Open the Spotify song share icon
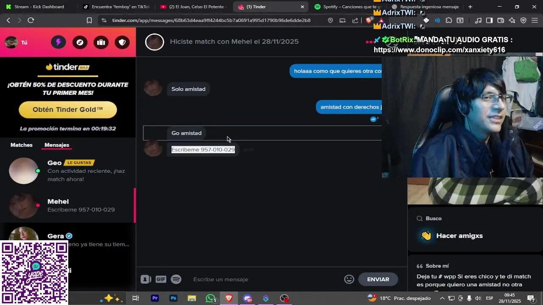Screen dimensions: 543x305 point(176,279)
